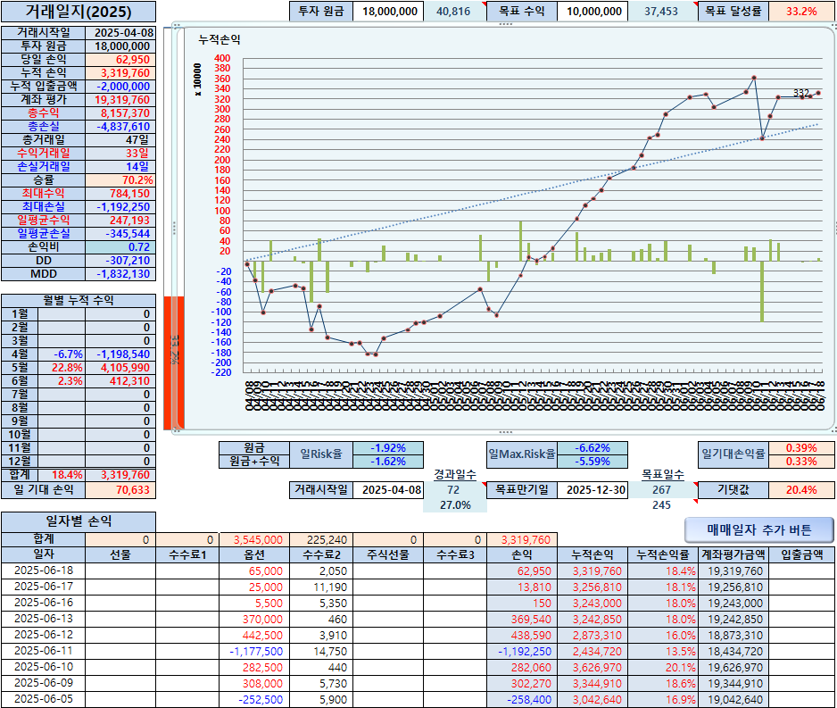
Task: Select the 총손실 value -4,837,610
Action: 120,127
